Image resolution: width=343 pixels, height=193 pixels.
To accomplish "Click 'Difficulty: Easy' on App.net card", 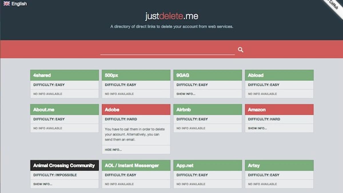I will (192, 175).
